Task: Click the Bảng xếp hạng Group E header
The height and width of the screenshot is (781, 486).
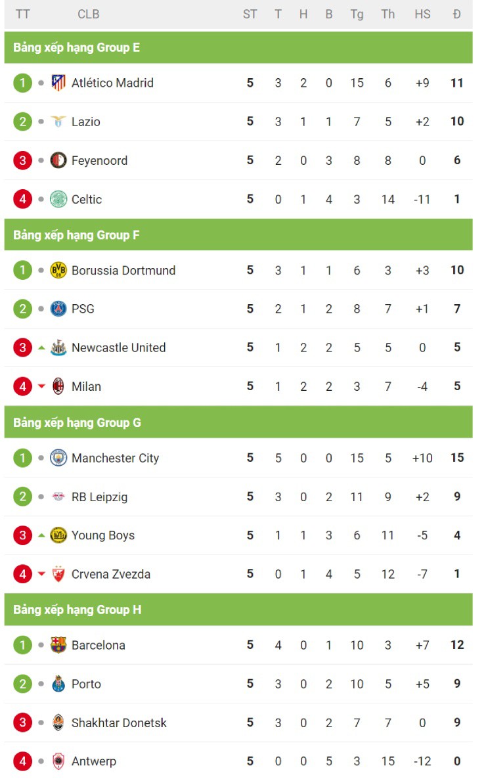Action: pyautogui.click(x=76, y=47)
